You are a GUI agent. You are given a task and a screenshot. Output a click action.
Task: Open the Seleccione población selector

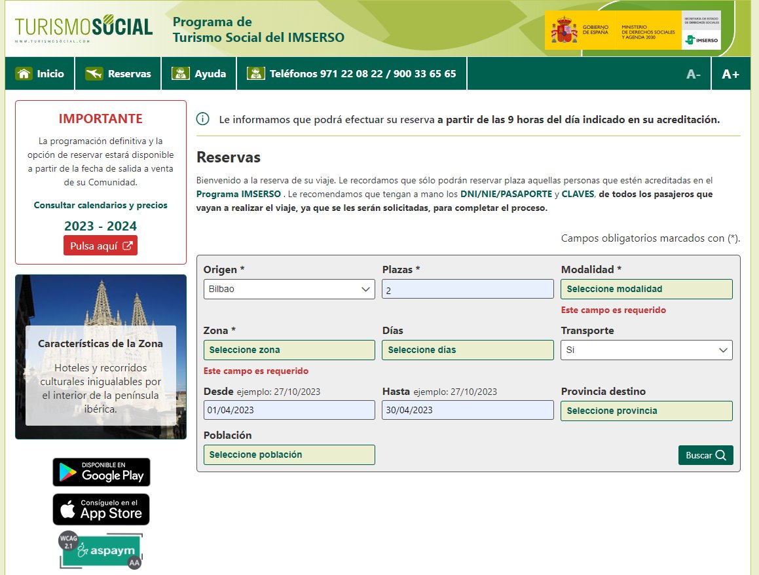289,455
